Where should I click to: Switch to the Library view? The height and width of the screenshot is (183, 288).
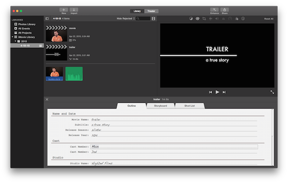point(137,11)
